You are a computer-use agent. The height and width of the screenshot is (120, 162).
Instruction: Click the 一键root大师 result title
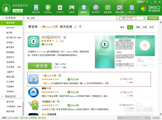[49, 76]
